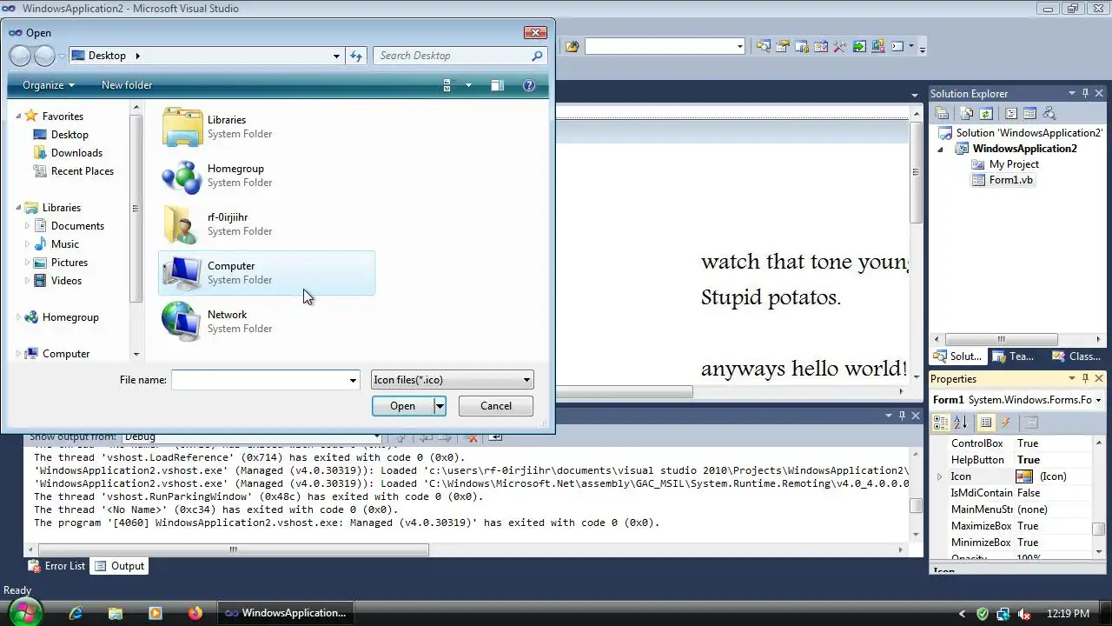This screenshot has height=626, width=1112.
Task: Click the File name input field
Action: click(x=259, y=380)
